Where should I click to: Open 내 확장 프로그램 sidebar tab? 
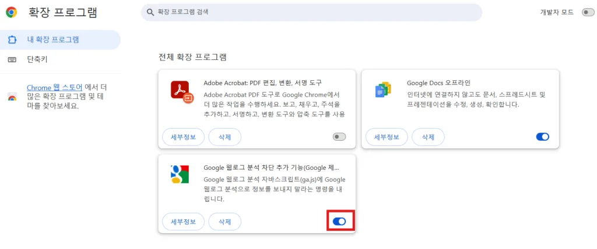[x=60, y=40]
